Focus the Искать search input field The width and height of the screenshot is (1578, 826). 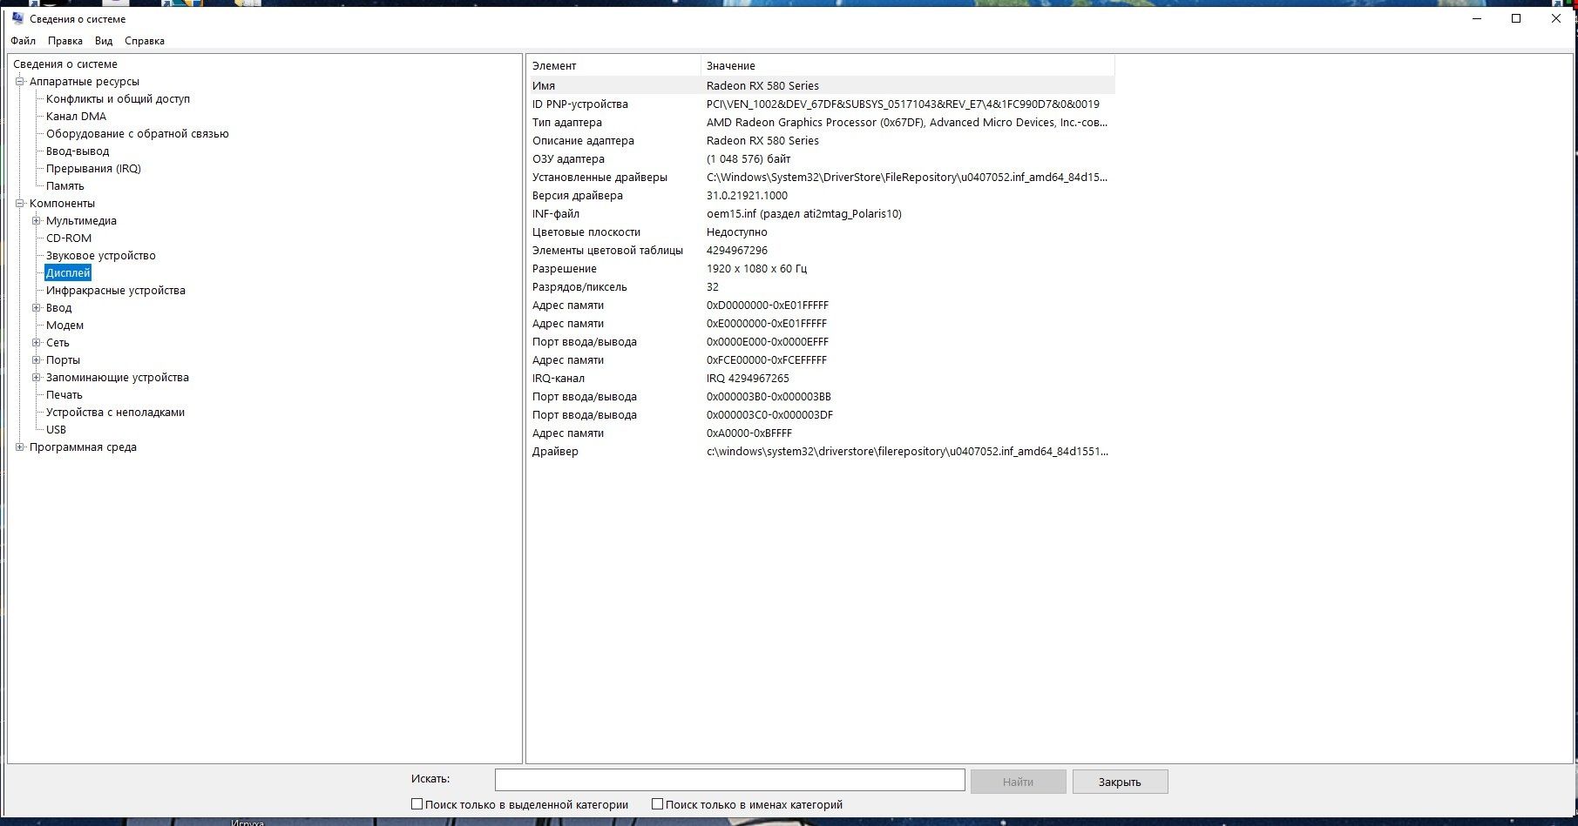729,780
